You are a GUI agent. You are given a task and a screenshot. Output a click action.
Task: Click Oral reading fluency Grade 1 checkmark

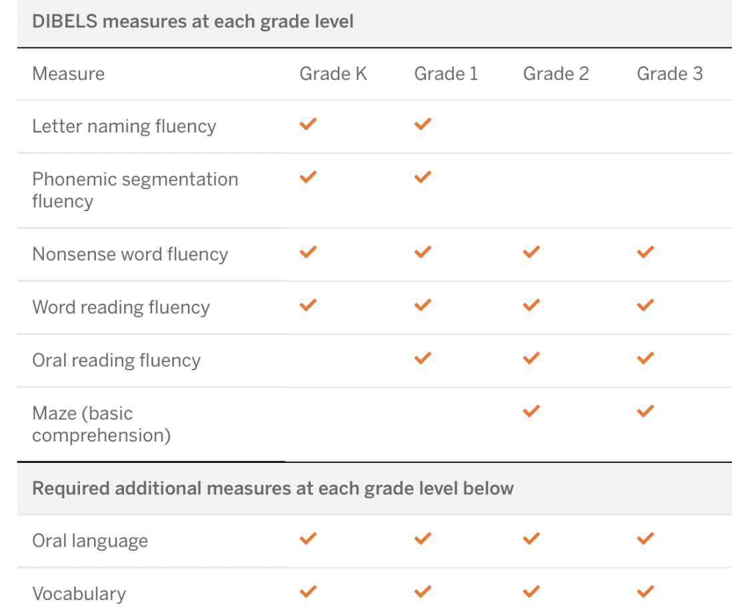coord(423,358)
